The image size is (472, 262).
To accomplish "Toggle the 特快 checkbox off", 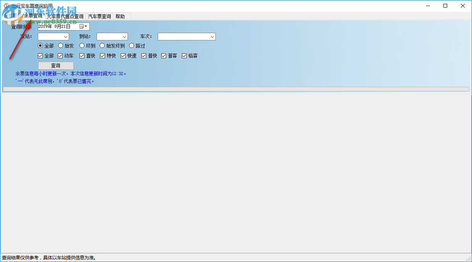I will click(102, 56).
